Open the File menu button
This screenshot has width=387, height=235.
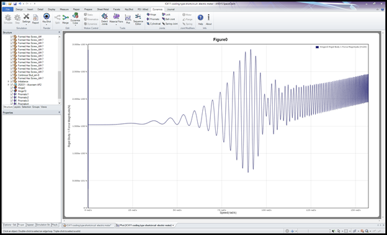(7, 9)
